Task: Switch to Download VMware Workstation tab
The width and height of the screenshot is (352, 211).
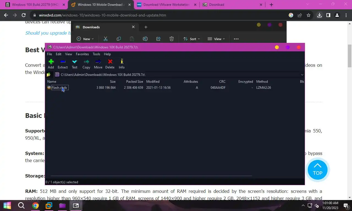Action: (167, 5)
